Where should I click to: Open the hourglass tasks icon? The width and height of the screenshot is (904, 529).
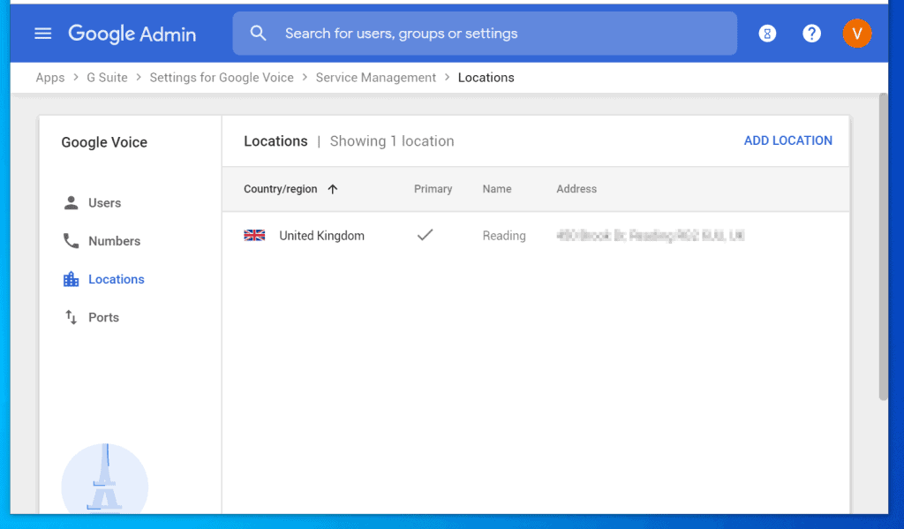[767, 34]
